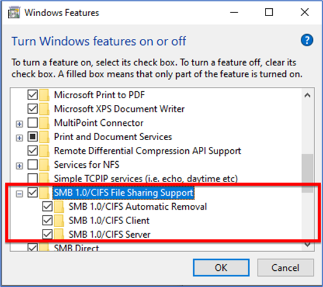
Task: Collapse the SMB 1.0/CIFS File Sharing Support node
Action: click(19, 194)
